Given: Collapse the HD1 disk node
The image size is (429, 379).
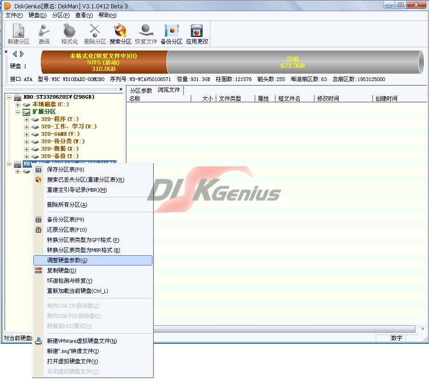Looking at the screenshot, I should pyautogui.click(x=9, y=164).
